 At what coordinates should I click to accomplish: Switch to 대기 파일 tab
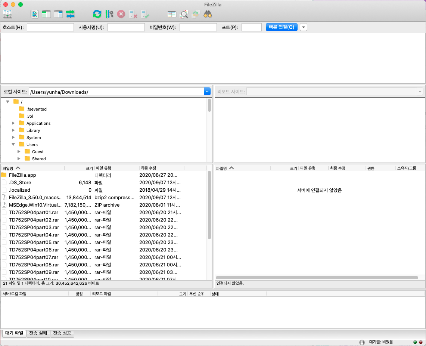[14, 333]
